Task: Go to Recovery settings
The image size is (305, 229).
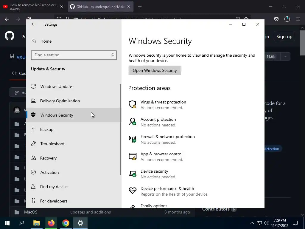Action: 74,158
